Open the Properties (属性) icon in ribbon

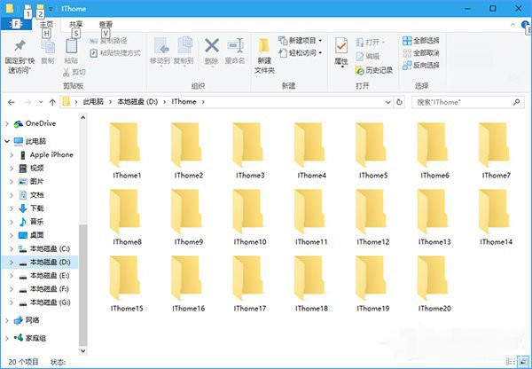tap(340, 50)
